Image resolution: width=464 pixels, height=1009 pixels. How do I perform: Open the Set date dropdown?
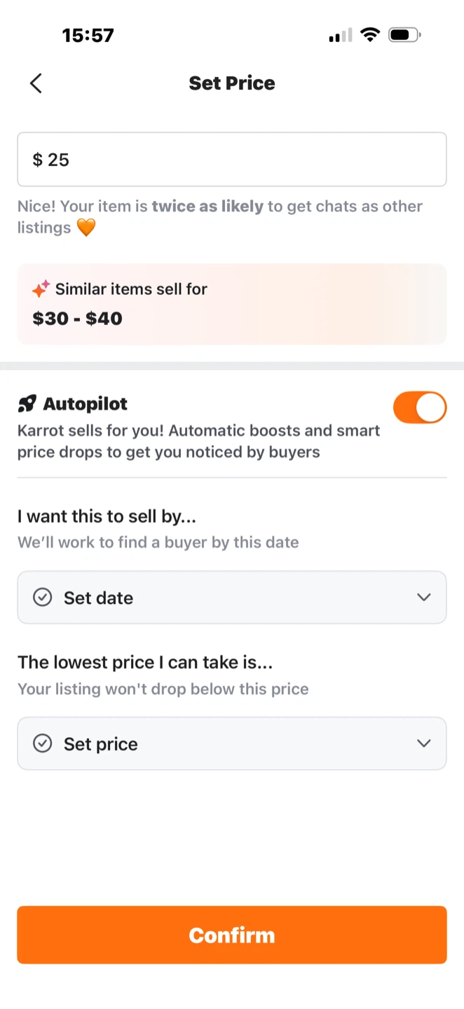coord(231,598)
